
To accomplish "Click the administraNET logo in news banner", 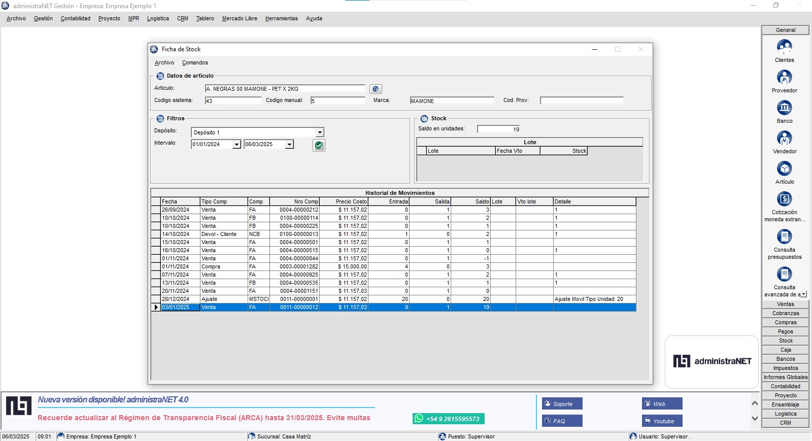I will 19,406.
